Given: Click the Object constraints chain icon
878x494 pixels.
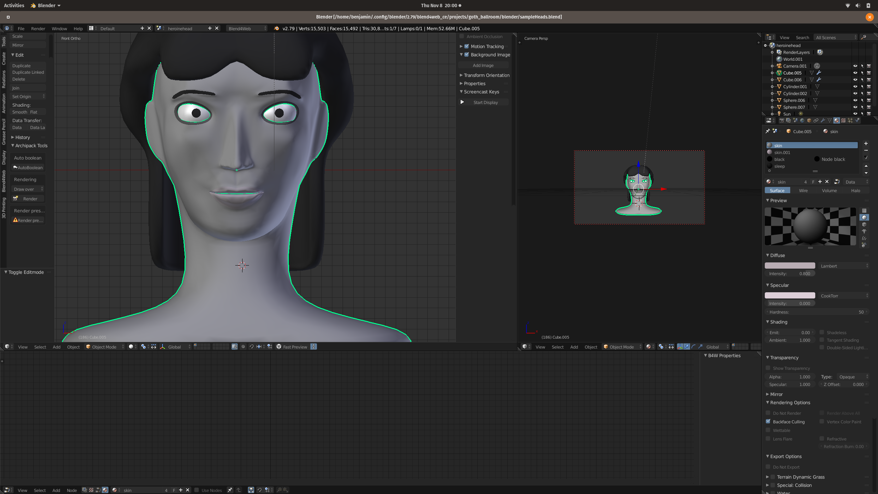Looking at the screenshot, I should pos(816,120).
